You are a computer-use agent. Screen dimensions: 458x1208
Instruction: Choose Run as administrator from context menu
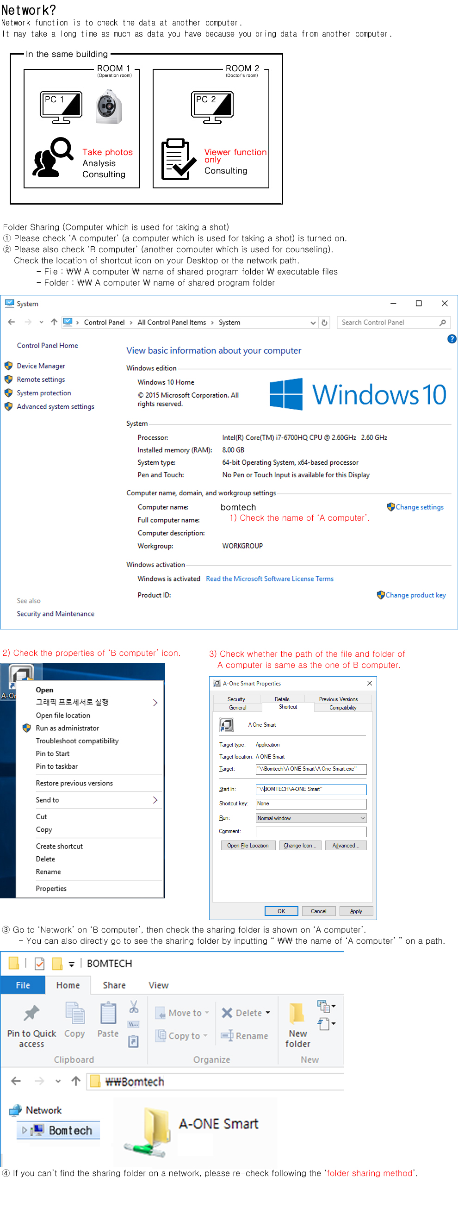coord(68,728)
